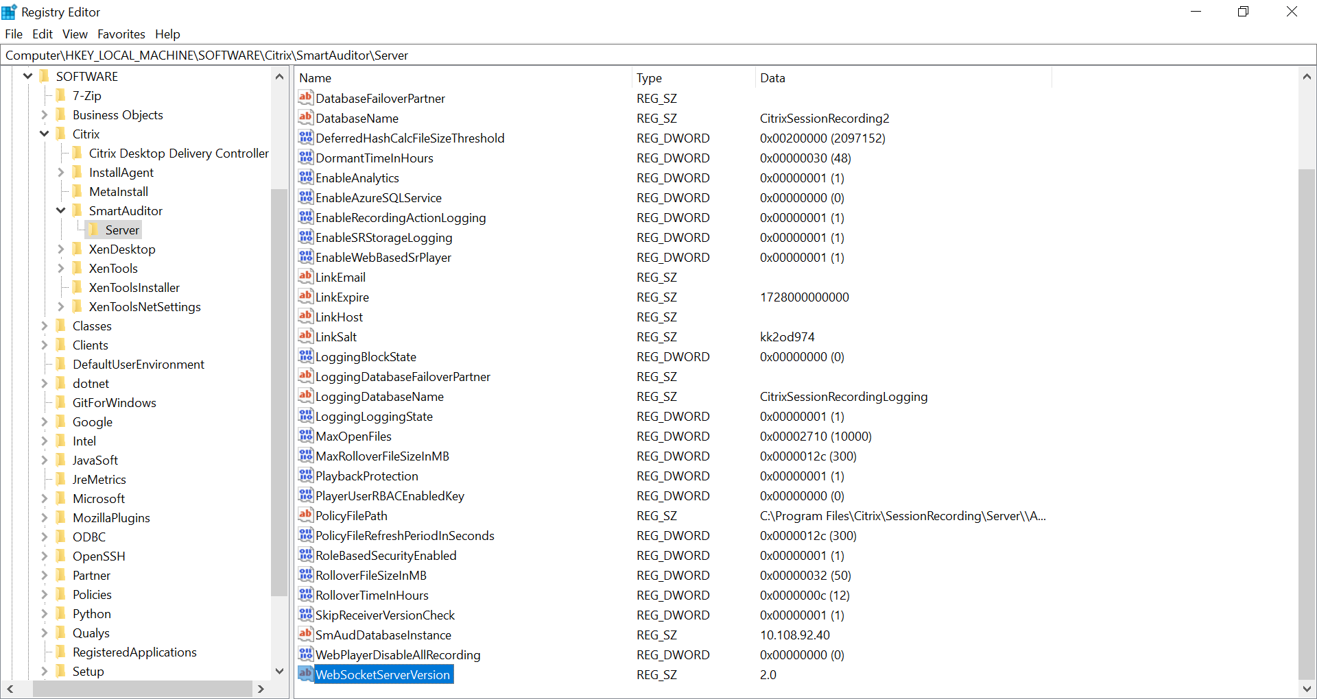Select the SmAudDatabaseInstance value name
Screen dimensions: 1317x699
click(x=383, y=635)
